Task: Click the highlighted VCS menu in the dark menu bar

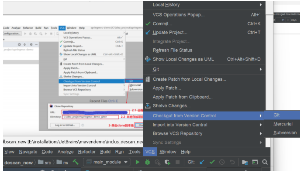Action: click(150, 152)
